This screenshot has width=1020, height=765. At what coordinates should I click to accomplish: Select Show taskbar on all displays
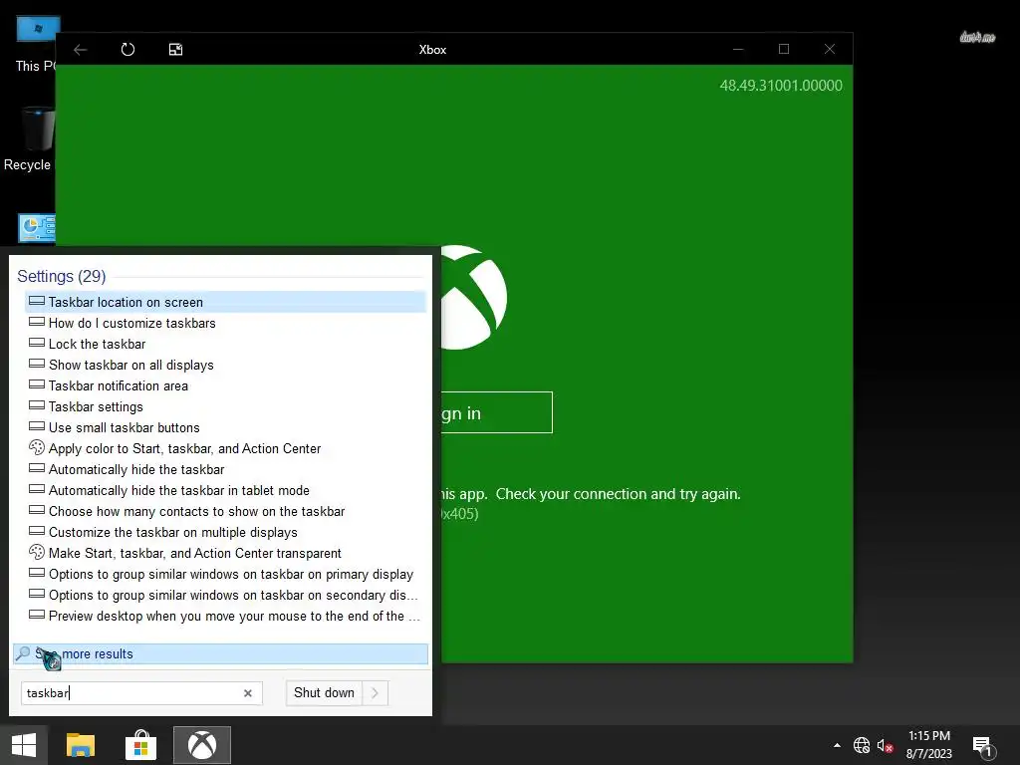225,365
